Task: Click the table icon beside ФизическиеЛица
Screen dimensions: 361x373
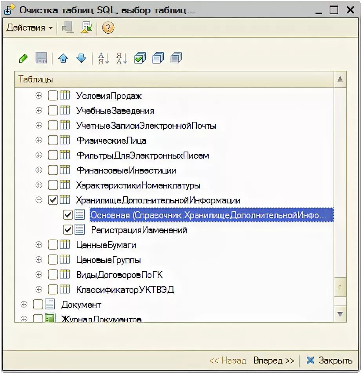Action: (65, 140)
